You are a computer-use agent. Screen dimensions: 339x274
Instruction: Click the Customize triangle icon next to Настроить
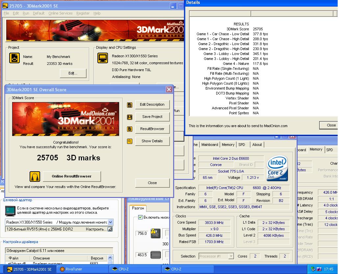coord(110,229)
